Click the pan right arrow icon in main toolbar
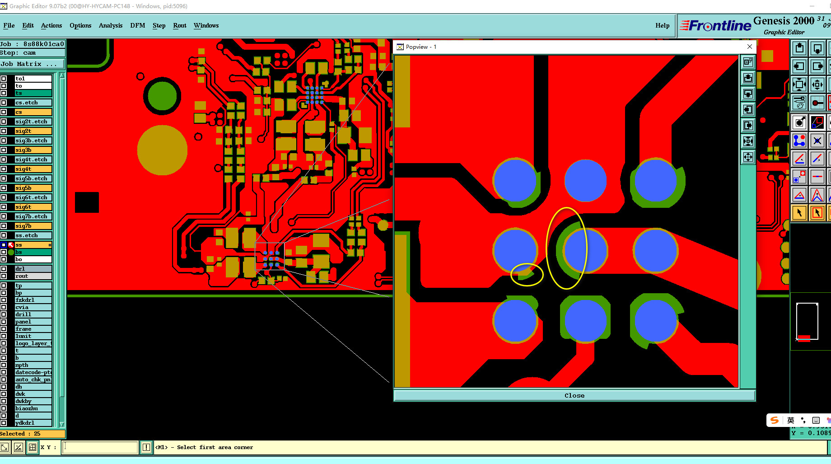 coord(817,66)
